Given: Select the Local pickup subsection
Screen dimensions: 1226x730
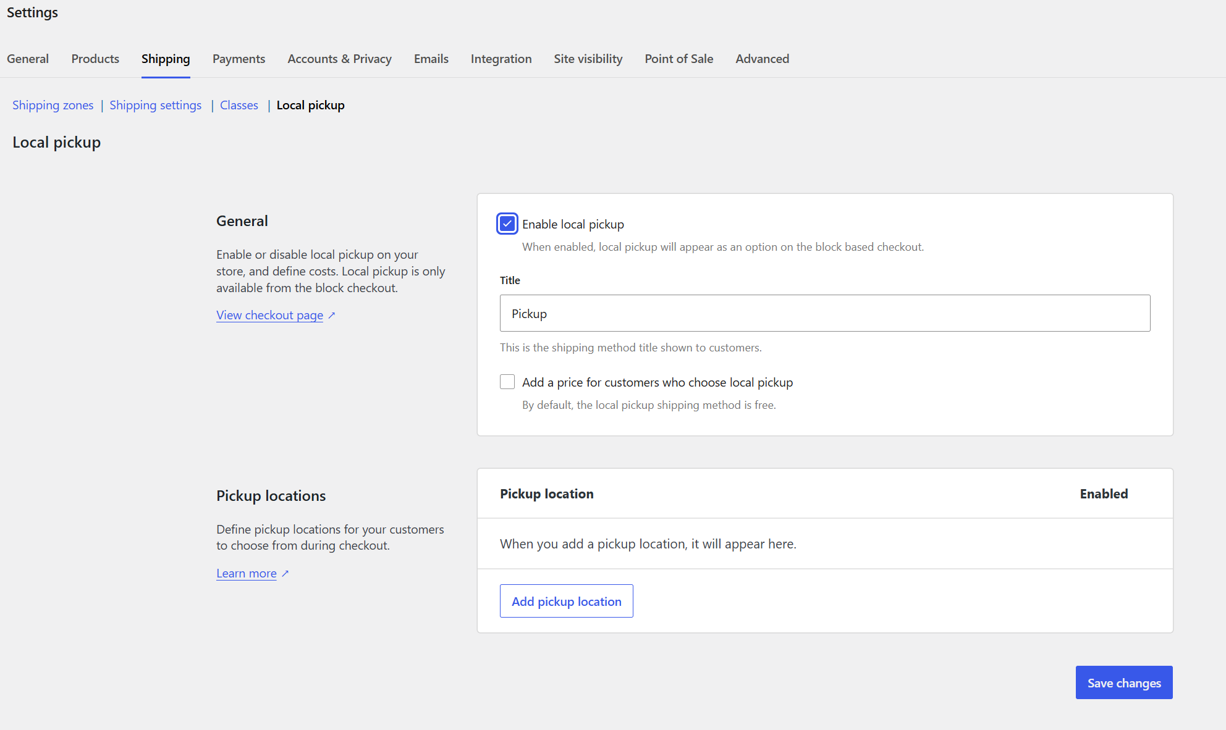Looking at the screenshot, I should click(311, 105).
